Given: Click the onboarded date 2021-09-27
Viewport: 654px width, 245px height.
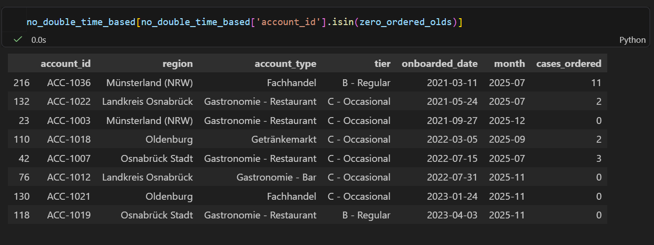Looking at the screenshot, I should pos(452,121).
